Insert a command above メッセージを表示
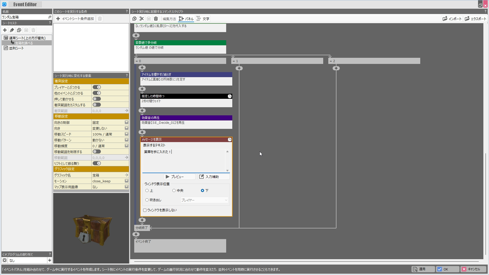 click(x=142, y=132)
